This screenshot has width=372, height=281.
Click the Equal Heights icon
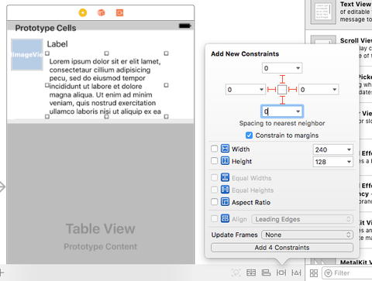(225, 190)
